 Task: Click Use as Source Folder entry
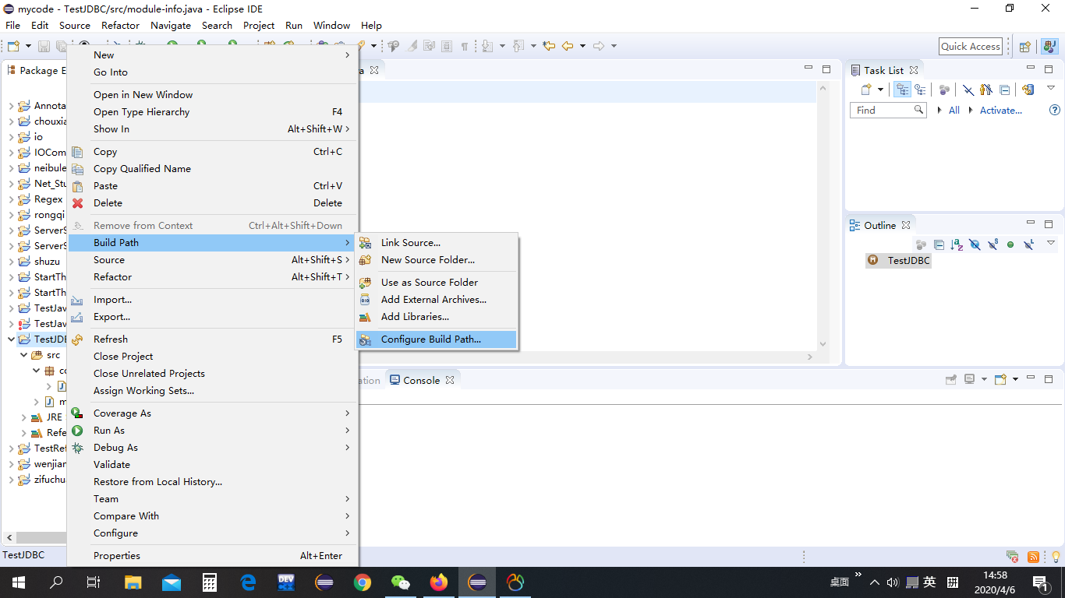pyautogui.click(x=437, y=283)
